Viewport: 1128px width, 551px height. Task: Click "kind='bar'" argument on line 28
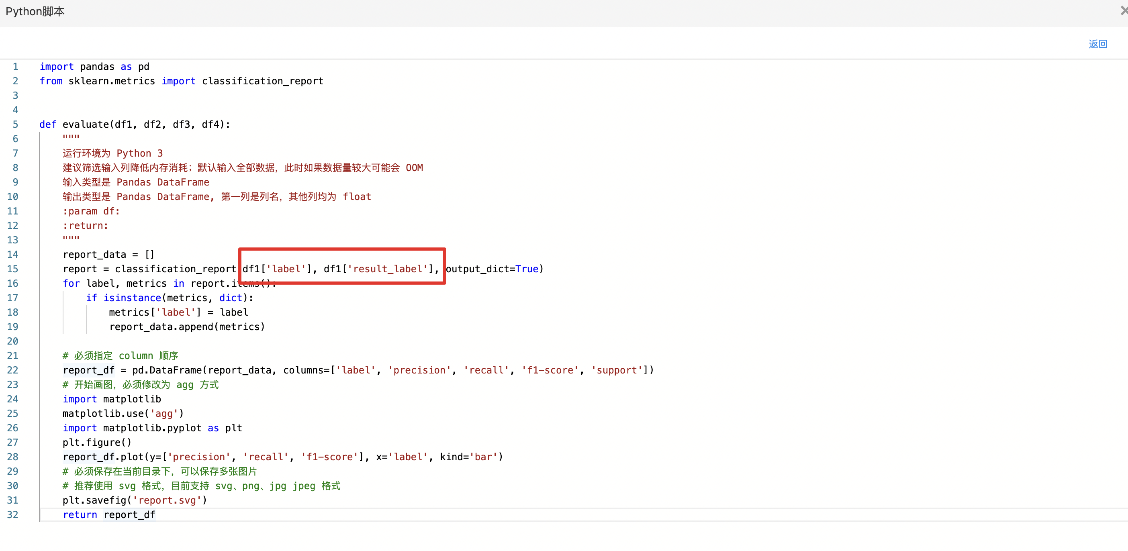click(x=468, y=457)
